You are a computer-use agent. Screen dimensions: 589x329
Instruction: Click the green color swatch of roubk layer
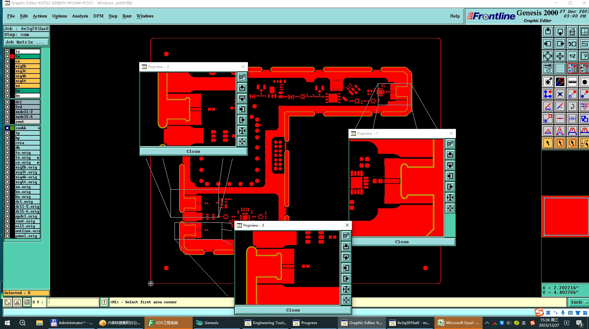coord(12,128)
